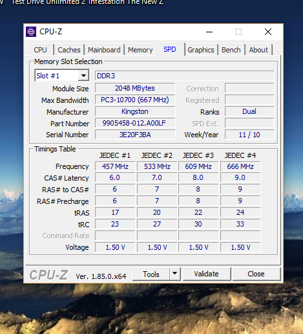Close CPU-Z with the X button
303x334 pixels.
(268, 32)
